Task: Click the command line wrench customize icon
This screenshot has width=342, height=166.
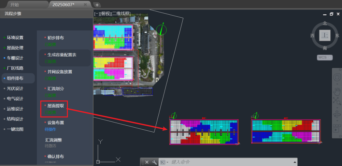Action: tap(154, 162)
